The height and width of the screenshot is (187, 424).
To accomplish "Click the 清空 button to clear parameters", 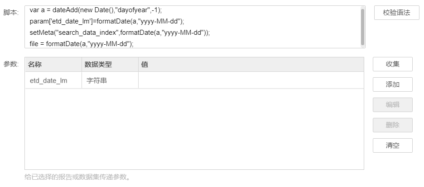I will point(393,145).
